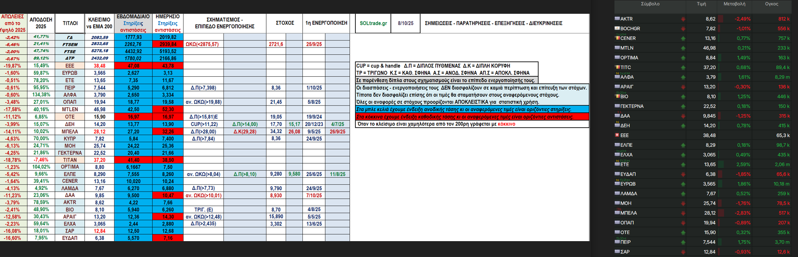Click the Ογκος column header
Image resolution: width=798 pixels, height=257 pixels.
click(x=771, y=4)
